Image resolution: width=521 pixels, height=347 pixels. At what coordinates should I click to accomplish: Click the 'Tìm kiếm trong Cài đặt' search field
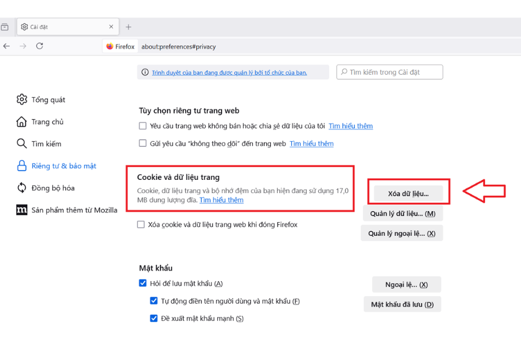389,72
